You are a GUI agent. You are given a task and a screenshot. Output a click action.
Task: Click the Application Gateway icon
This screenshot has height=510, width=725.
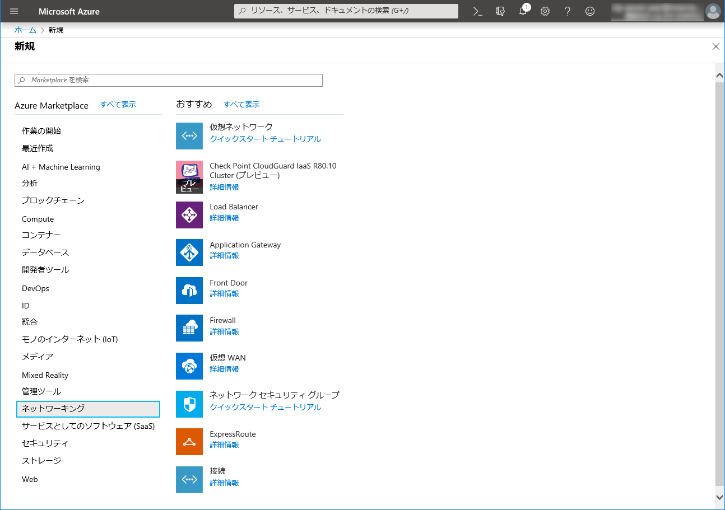point(189,252)
